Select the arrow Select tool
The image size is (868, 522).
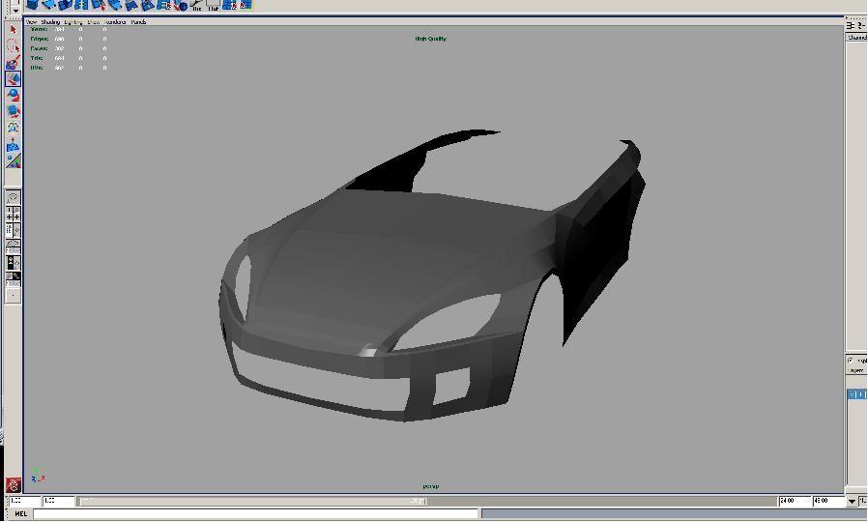[x=13, y=30]
